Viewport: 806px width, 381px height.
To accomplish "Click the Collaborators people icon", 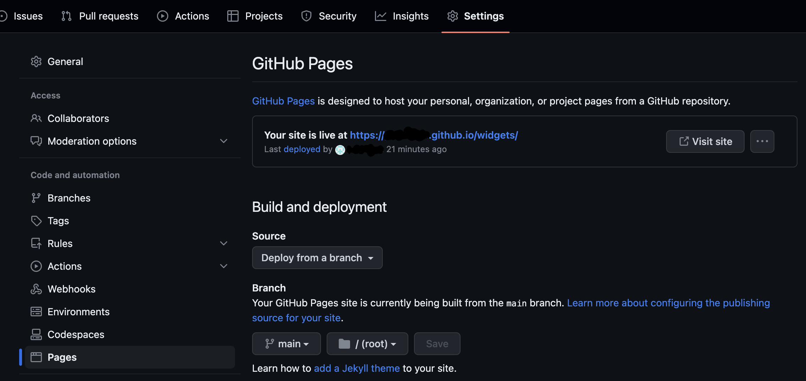I will pyautogui.click(x=36, y=118).
